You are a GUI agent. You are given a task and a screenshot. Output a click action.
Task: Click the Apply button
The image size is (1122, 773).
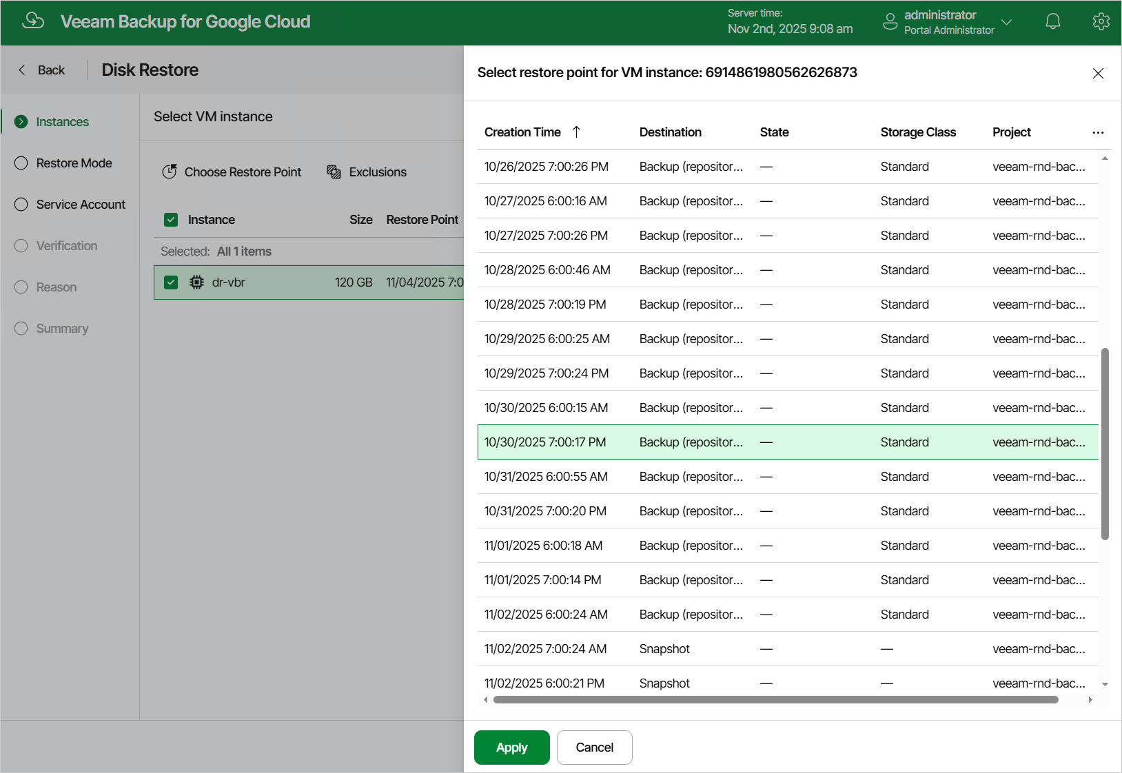click(x=511, y=748)
